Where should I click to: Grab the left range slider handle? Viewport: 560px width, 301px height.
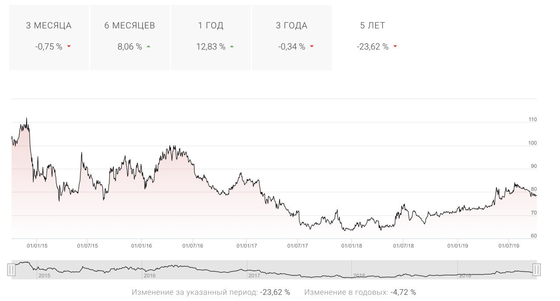11,270
